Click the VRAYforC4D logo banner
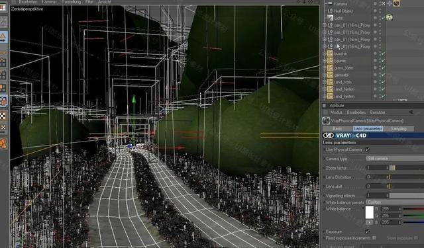The height and width of the screenshot is (248, 424). [x=373, y=136]
